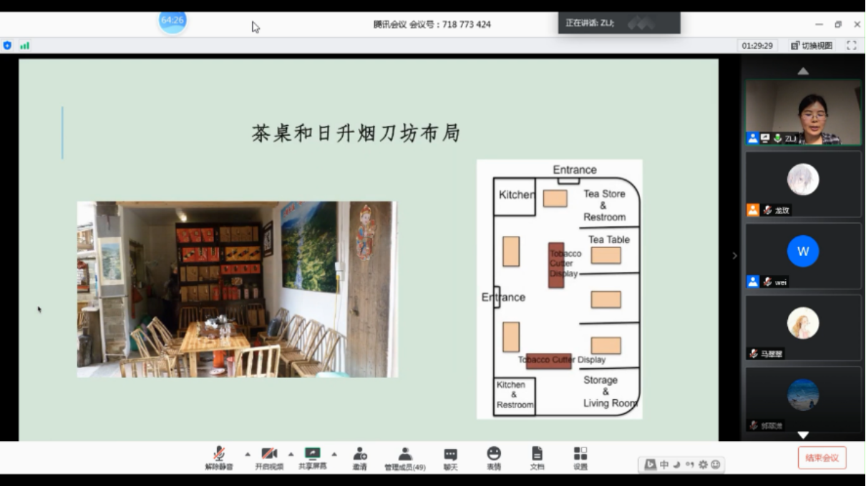866x486 pixels.
Task: Select participant wei's video tile
Action: [802, 256]
